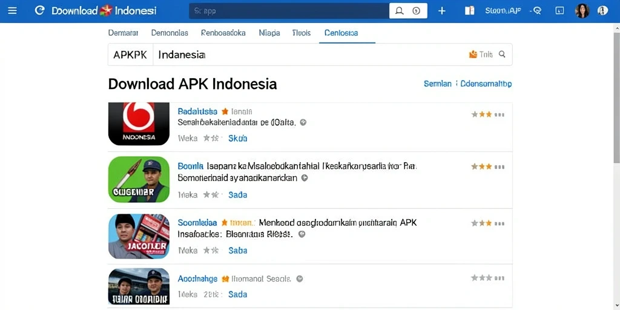Click the APKPK selector box
Screen dimensions: 620x310
pos(130,54)
